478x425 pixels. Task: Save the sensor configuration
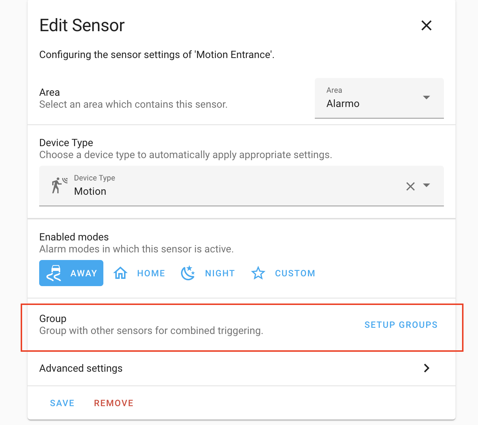coord(62,403)
